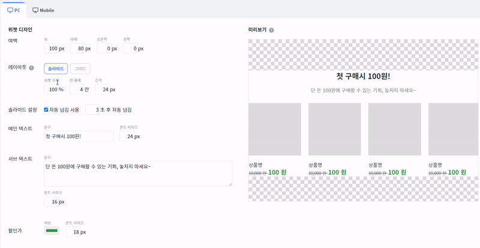Viewport: 480px width, 248px height.
Task: Switch to the PC tab
Action: click(x=17, y=10)
